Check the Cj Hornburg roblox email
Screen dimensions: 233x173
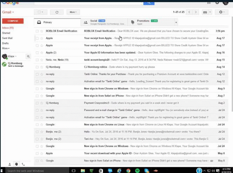pos(37,67)
